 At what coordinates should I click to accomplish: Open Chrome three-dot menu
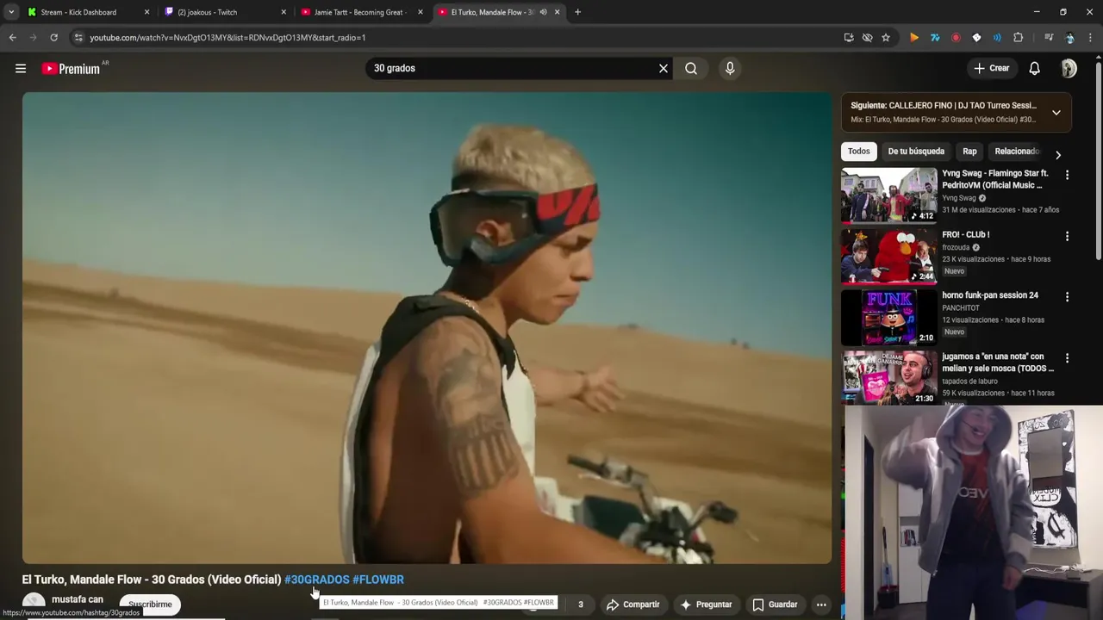(1091, 37)
